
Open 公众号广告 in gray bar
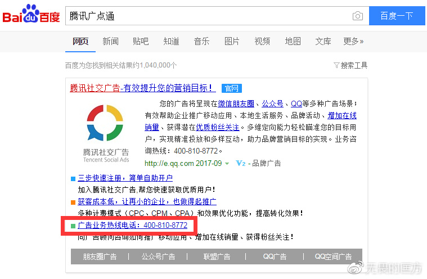tap(158, 256)
